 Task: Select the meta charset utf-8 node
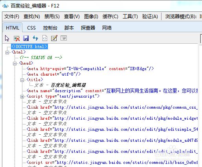click(53, 74)
